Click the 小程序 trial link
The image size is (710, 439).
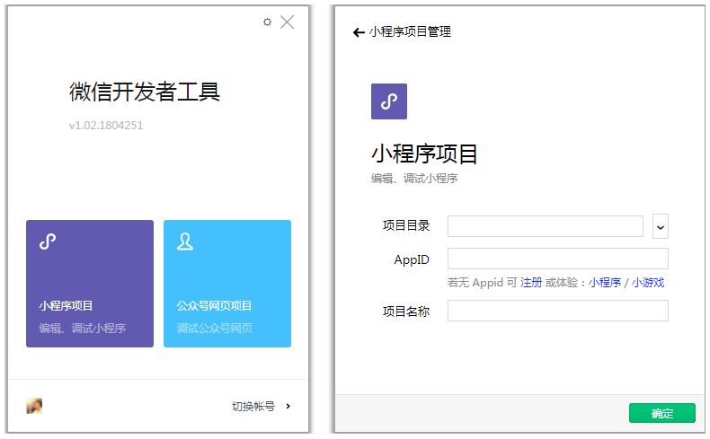[605, 283]
